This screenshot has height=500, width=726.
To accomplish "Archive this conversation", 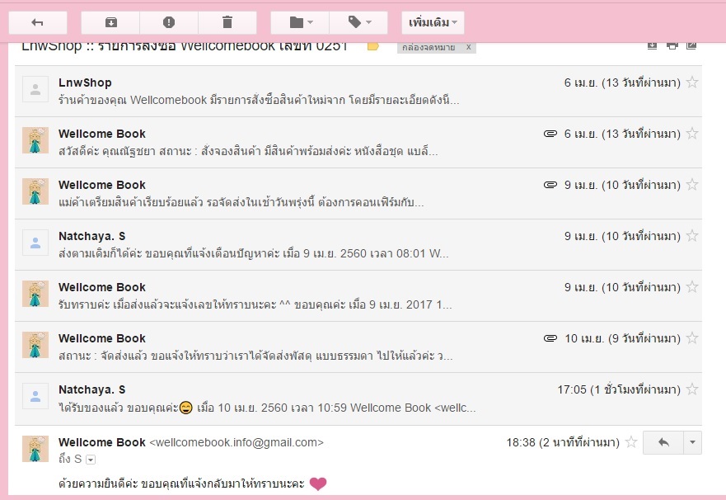I will (x=110, y=22).
